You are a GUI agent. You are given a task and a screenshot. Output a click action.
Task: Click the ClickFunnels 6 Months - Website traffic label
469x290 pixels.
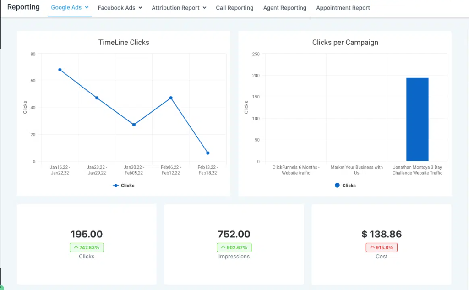click(x=296, y=170)
